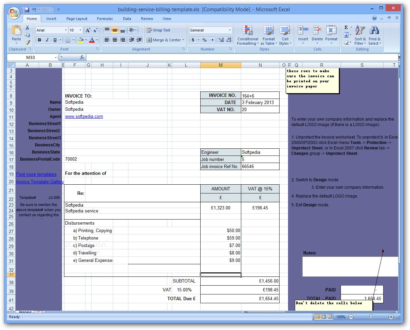Apply percent style format
The height and width of the screenshot is (330, 410).
click(204, 40)
